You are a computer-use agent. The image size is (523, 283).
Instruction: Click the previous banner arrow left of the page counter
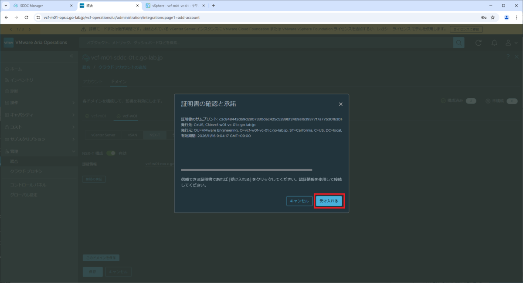tap(12, 29)
